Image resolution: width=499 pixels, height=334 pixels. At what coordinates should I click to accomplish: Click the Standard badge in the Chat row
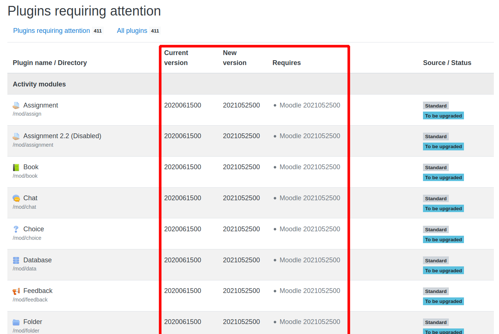(436, 198)
